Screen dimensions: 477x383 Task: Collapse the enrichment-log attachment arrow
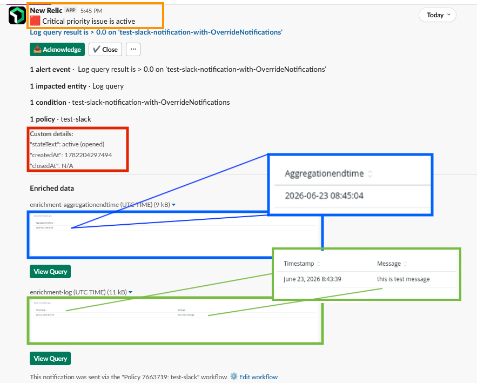(x=131, y=292)
